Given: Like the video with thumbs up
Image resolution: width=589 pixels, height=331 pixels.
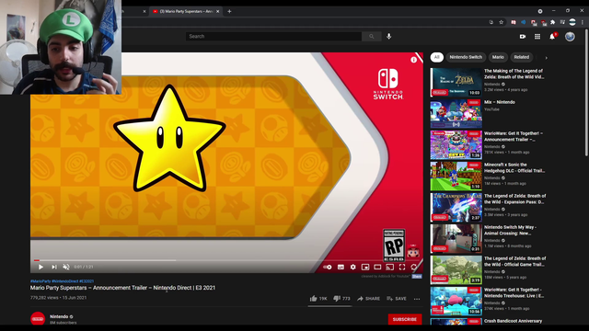Looking at the screenshot, I should tap(318, 299).
